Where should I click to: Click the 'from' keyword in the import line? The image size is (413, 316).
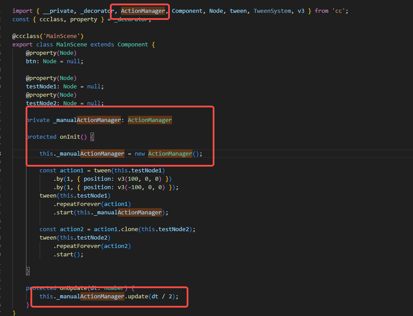click(321, 11)
